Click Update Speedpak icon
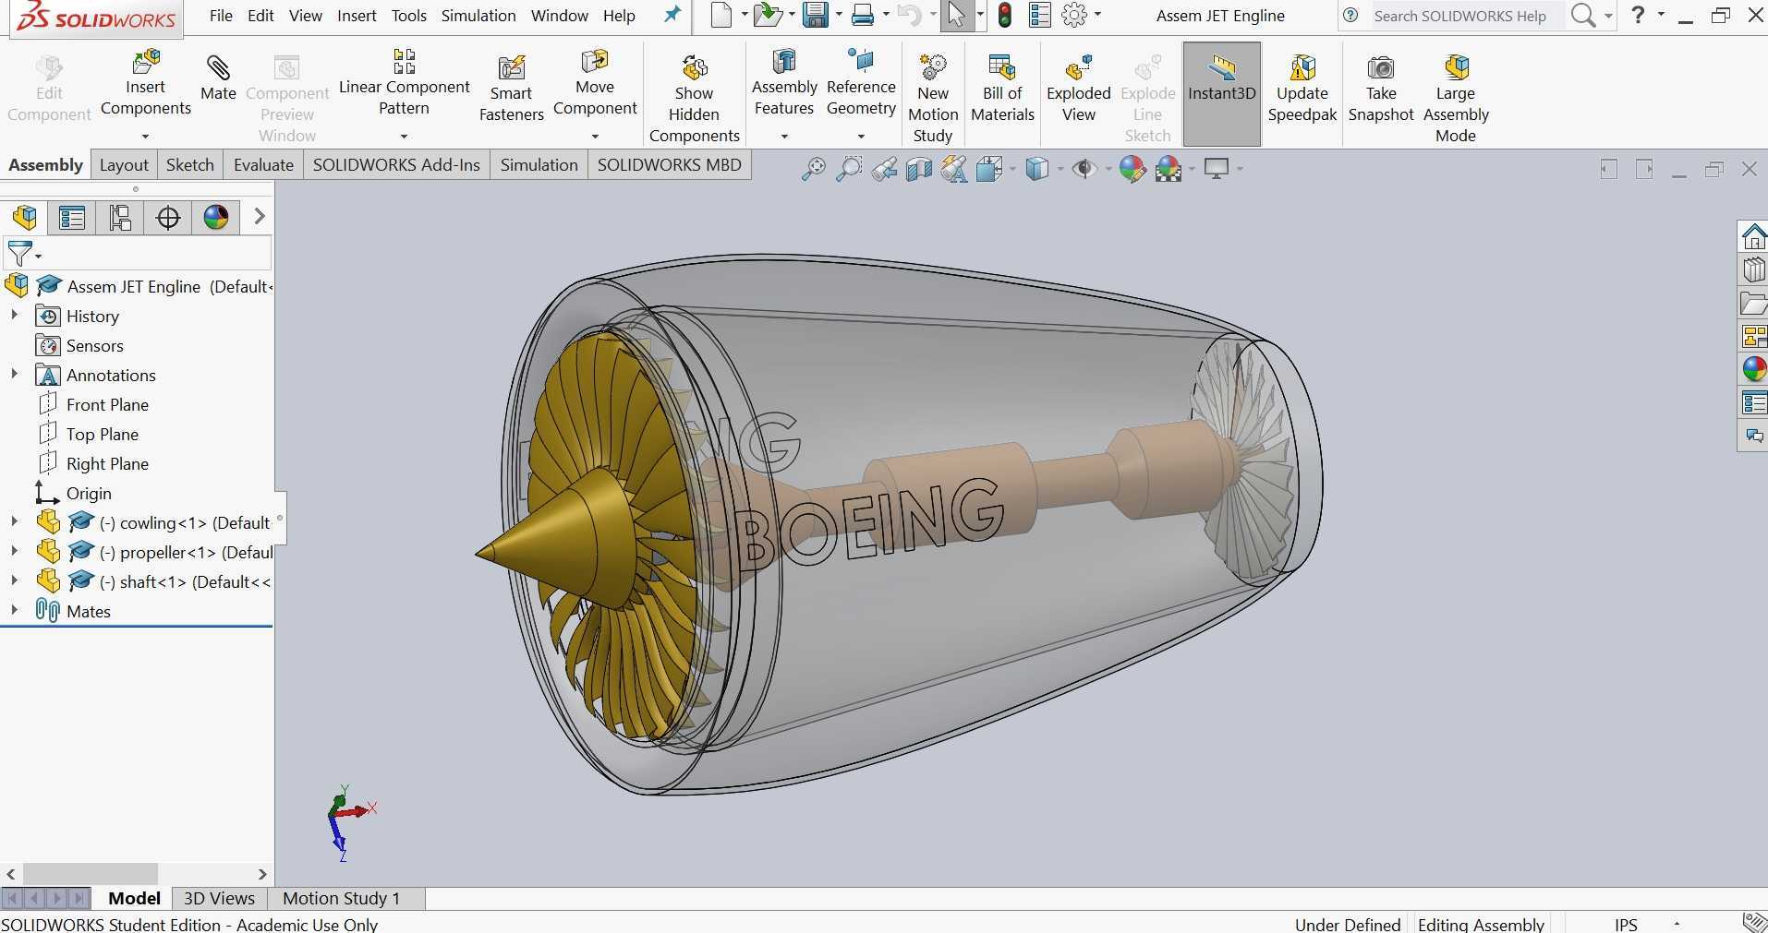 (1302, 89)
